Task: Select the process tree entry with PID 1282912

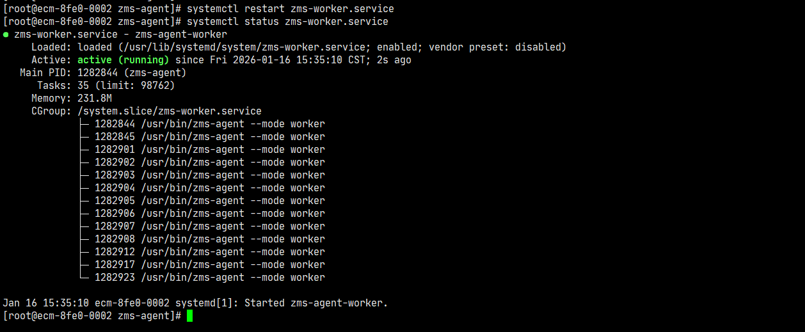Action: click(209, 252)
